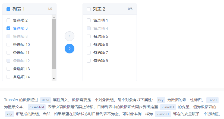Click the disabled 备选项 8 checkbox
The width and height of the screenshot is (224, 119).
[8, 36]
